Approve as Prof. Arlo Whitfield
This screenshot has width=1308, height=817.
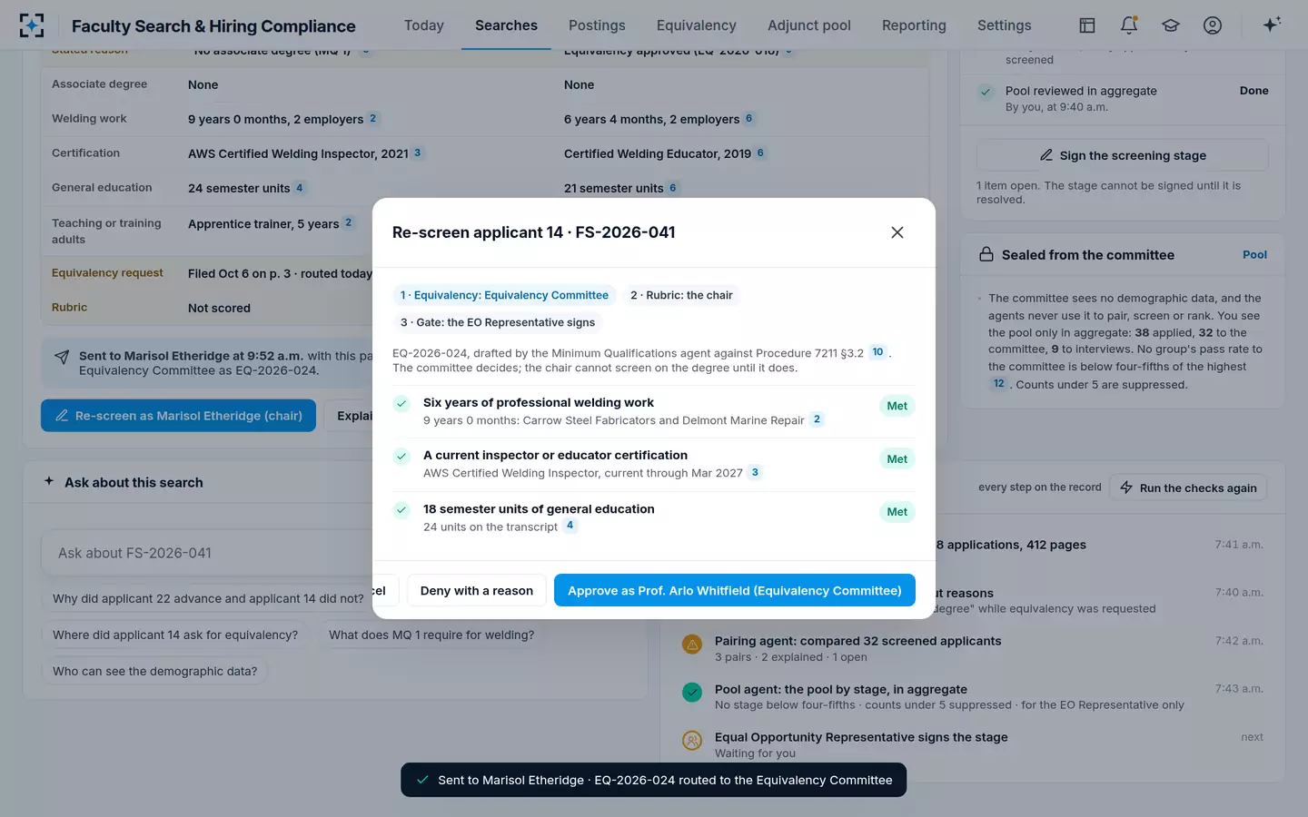coord(735,591)
